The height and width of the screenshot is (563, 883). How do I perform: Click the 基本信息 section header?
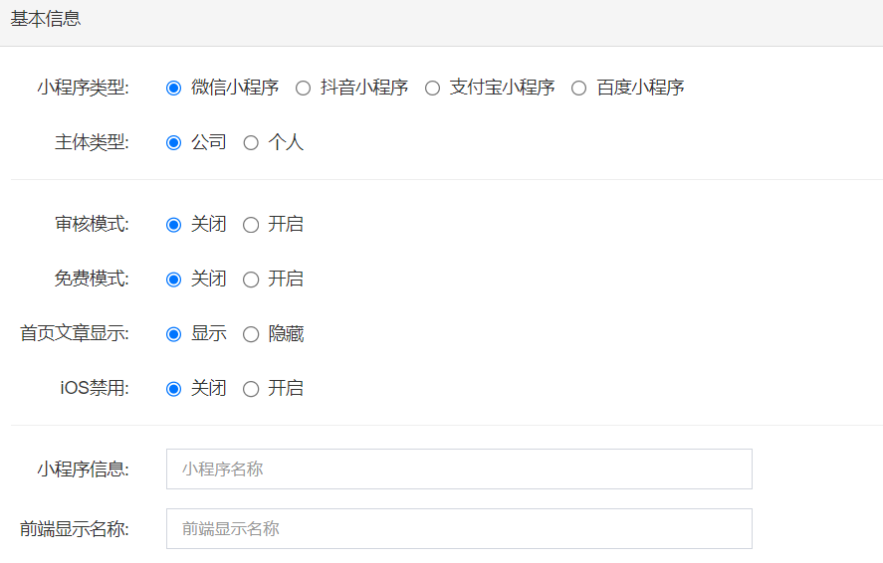point(46,19)
